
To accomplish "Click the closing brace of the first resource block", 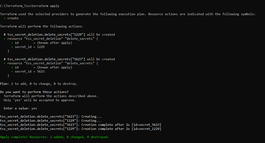I will pyautogui.click(x=8, y=51).
